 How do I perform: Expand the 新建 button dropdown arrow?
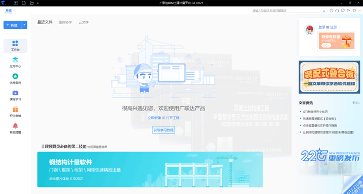(24, 25)
